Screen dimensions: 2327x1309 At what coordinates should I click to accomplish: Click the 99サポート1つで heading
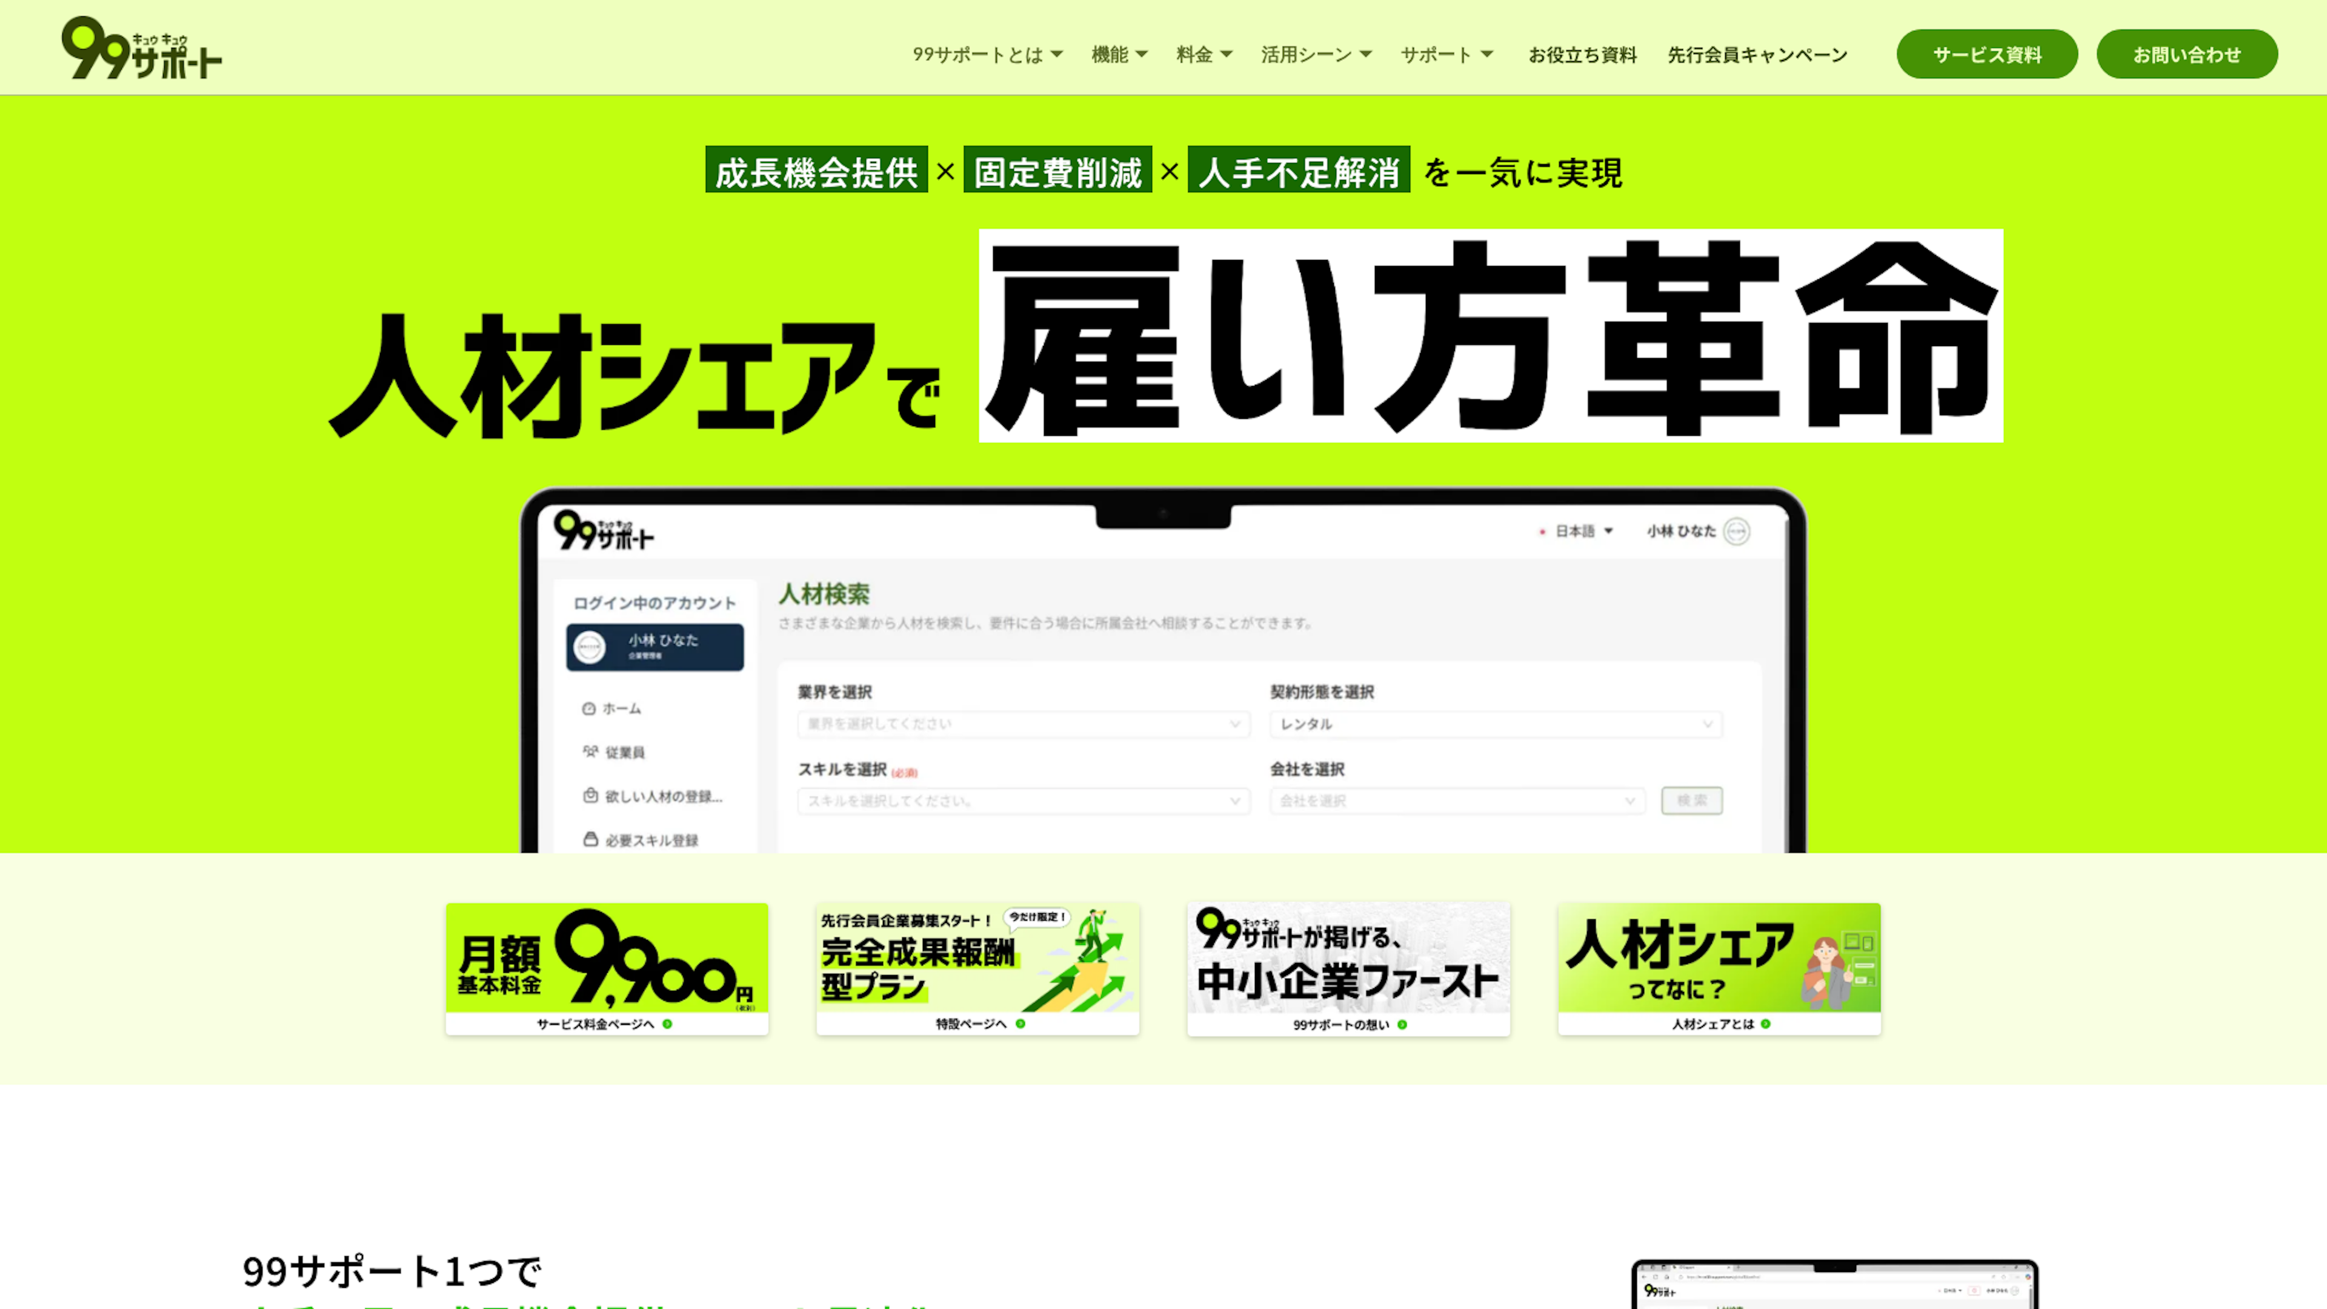tap(392, 1271)
